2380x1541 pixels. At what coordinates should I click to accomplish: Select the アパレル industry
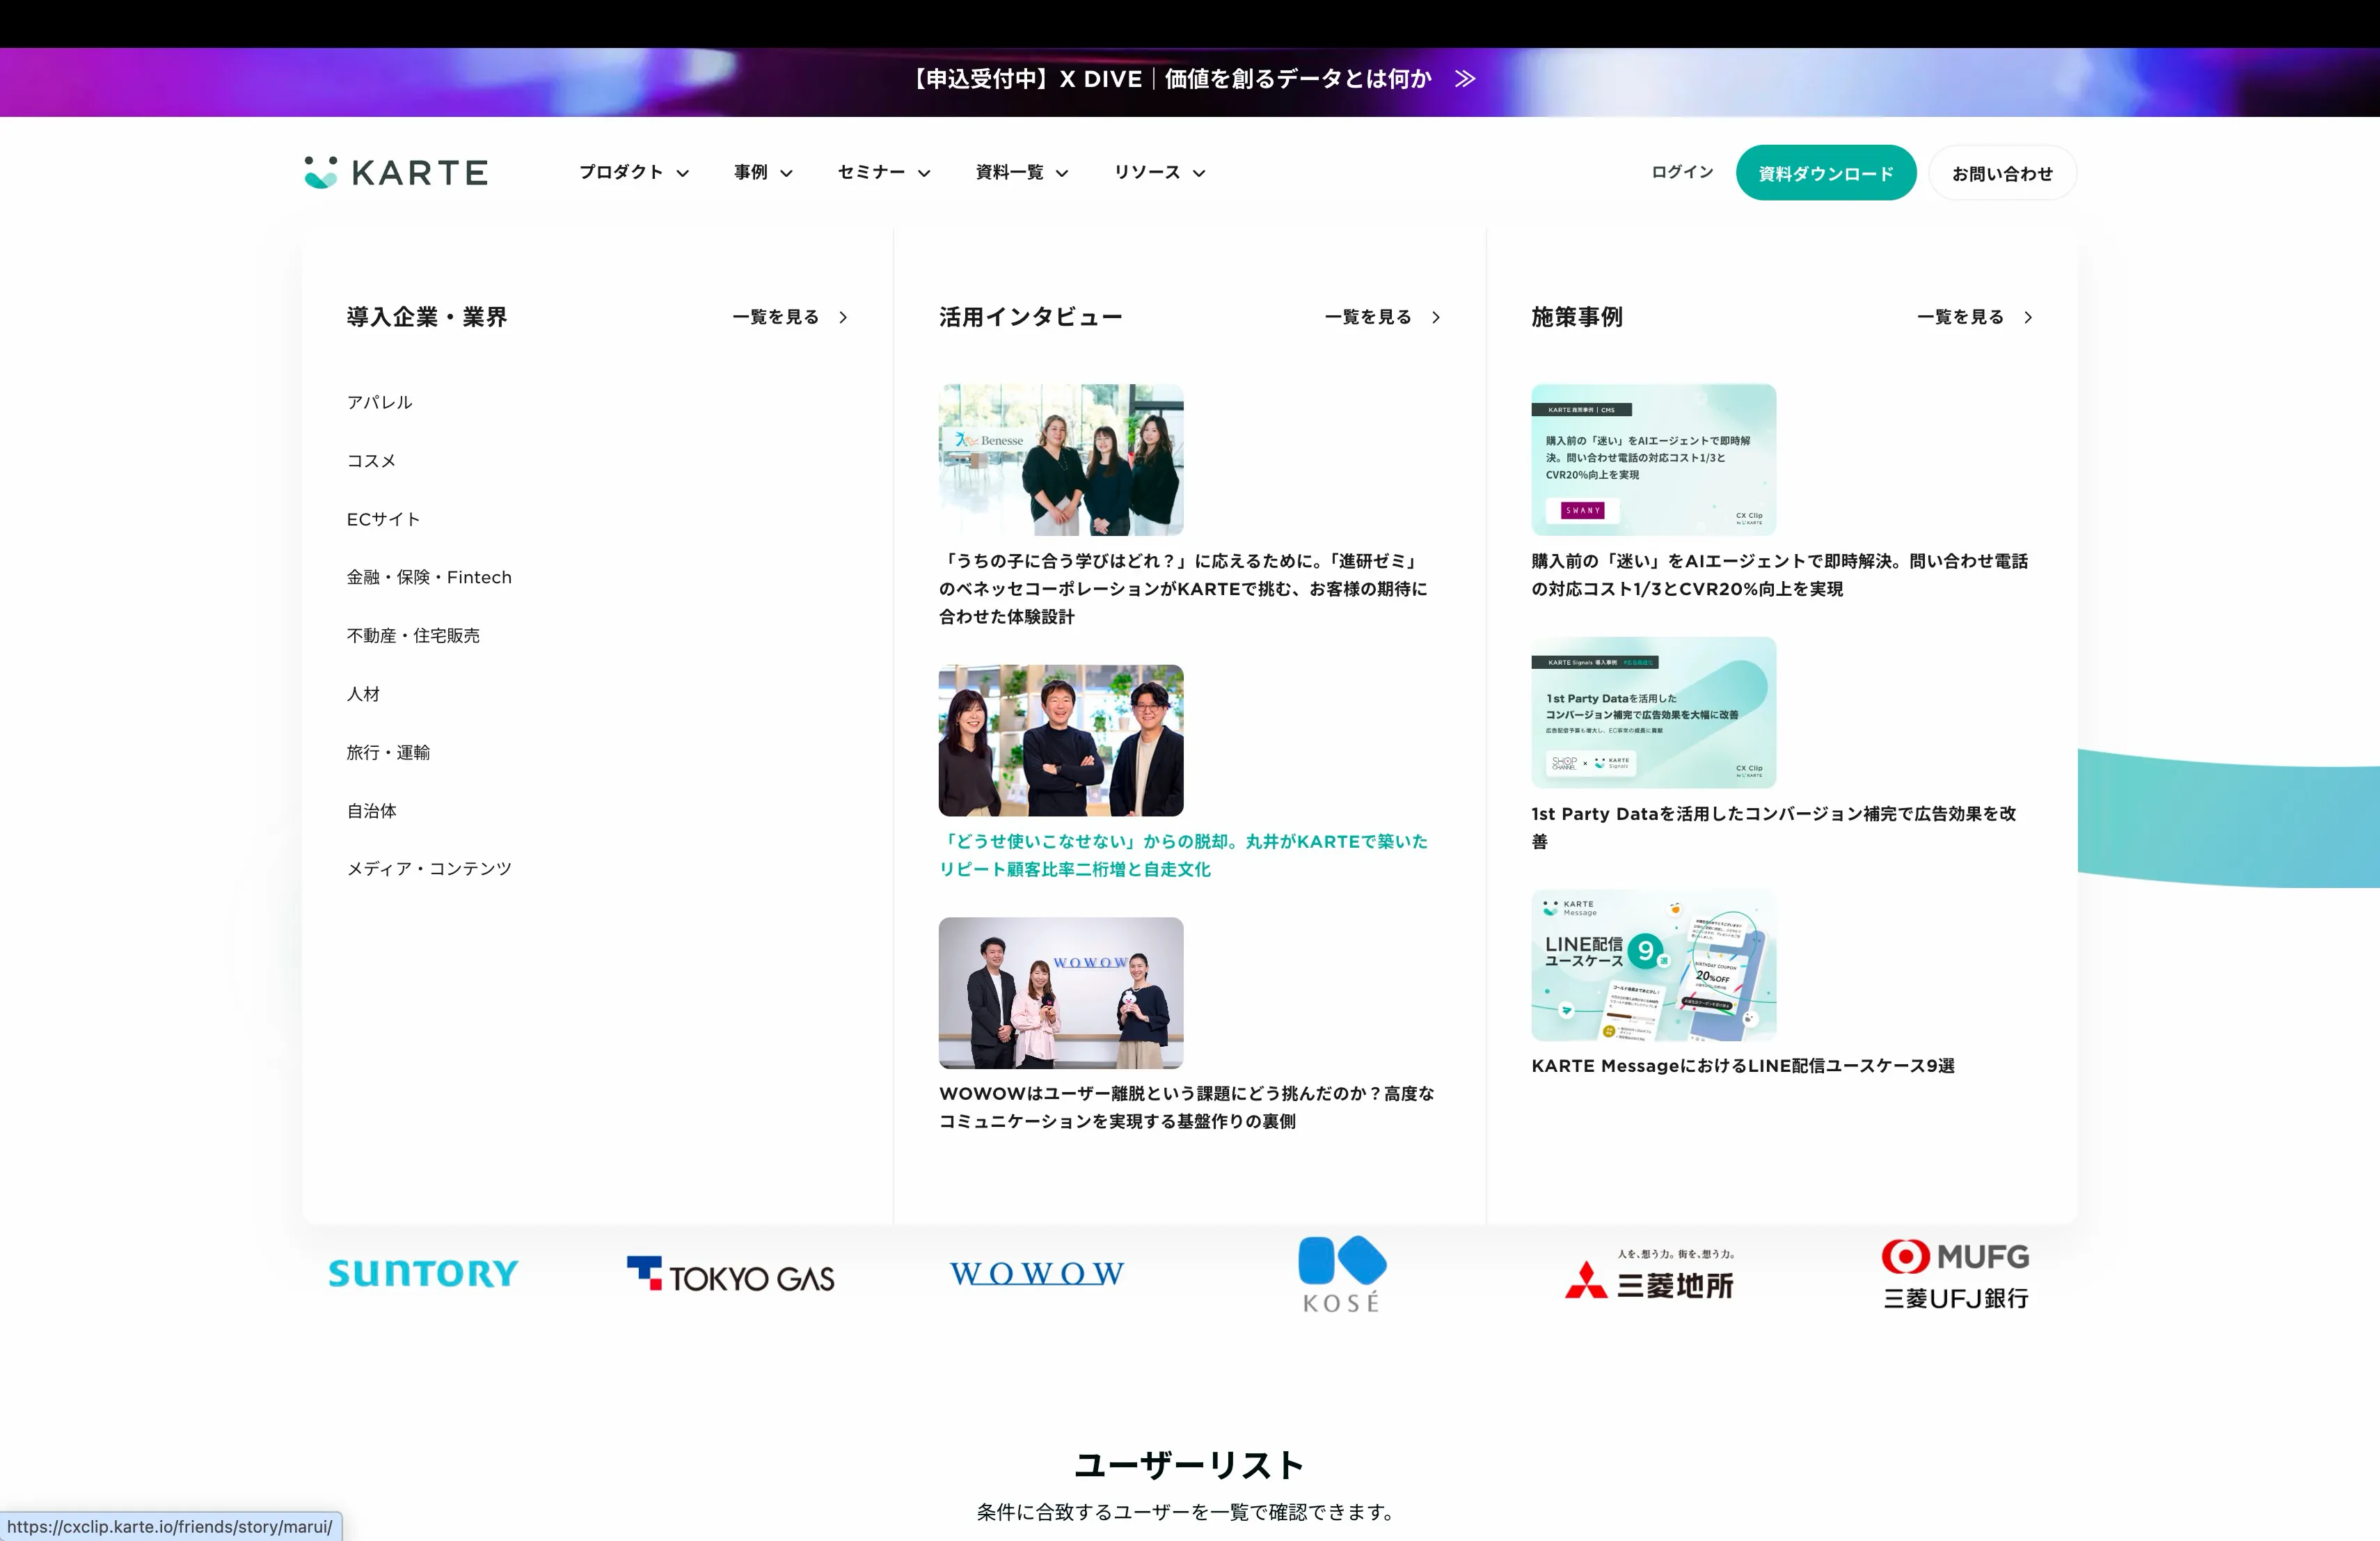pos(379,402)
